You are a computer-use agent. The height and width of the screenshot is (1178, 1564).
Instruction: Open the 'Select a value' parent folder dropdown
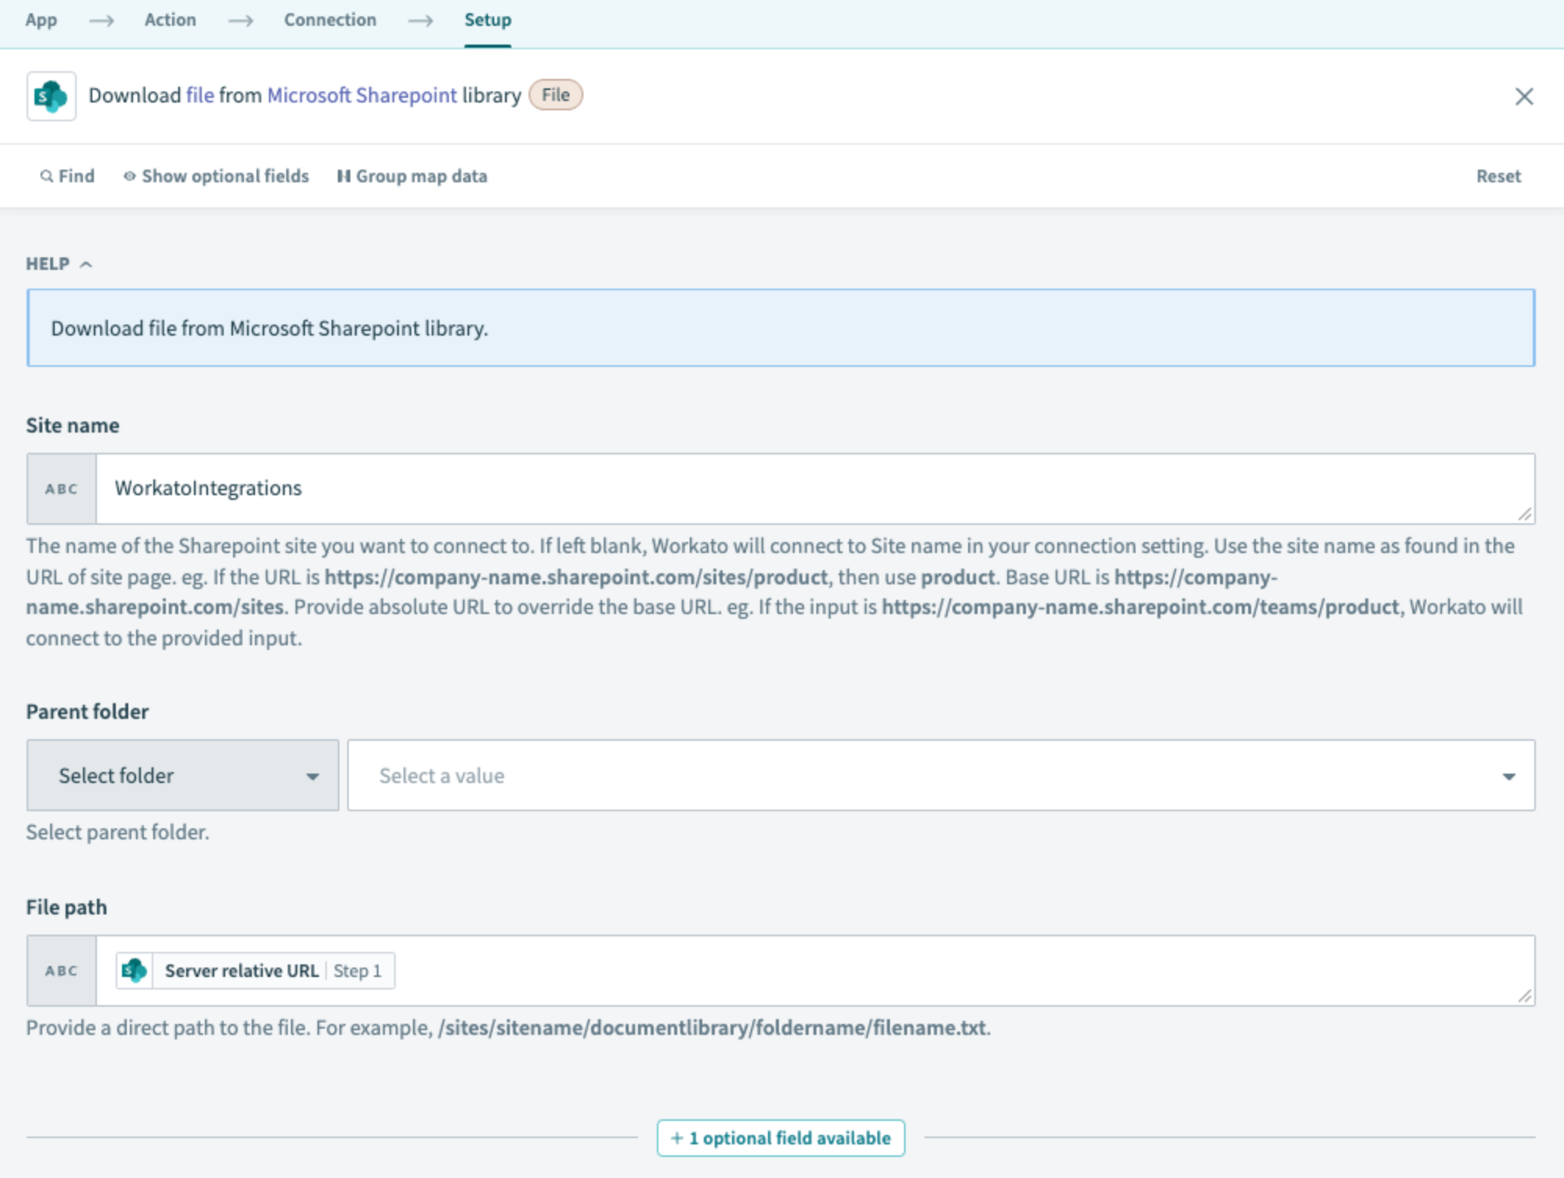[x=941, y=775]
